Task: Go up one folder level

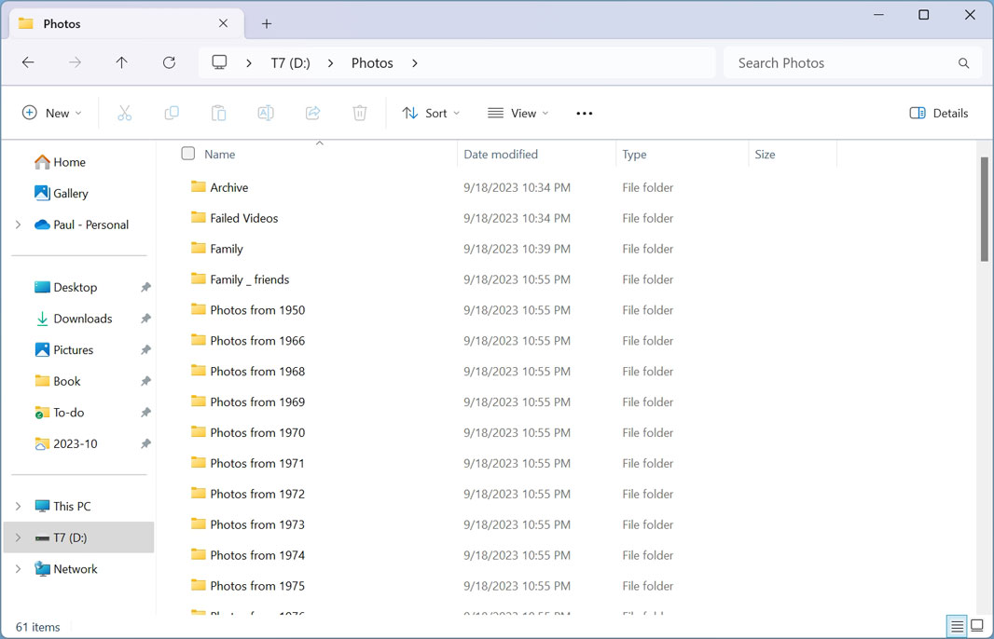Action: point(121,62)
